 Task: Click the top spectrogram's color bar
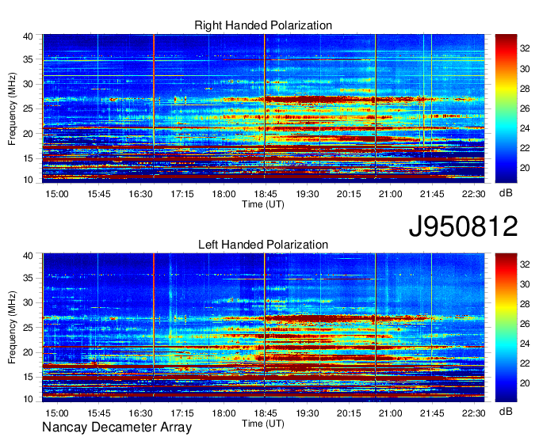506,108
